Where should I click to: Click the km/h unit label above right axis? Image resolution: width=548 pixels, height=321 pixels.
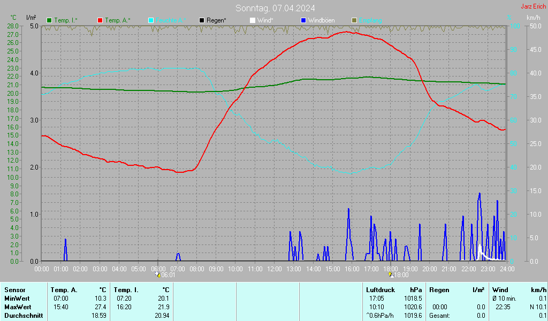click(534, 18)
